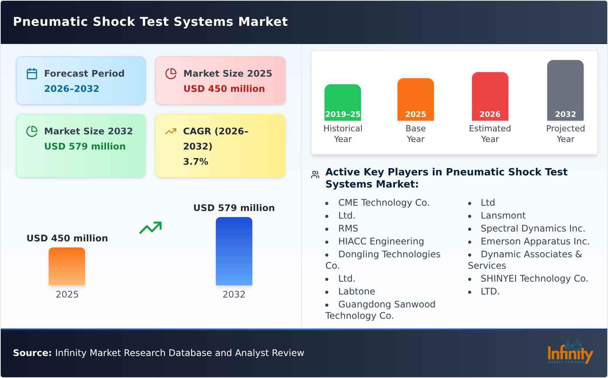The height and width of the screenshot is (378, 608).
Task: Click the orange 2025 market size bar
Action: 67,266
